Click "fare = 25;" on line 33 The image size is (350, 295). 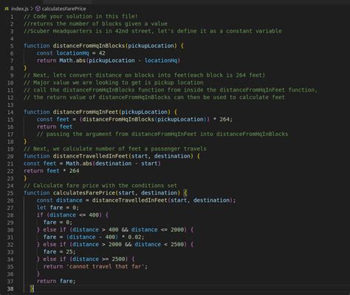(59, 252)
